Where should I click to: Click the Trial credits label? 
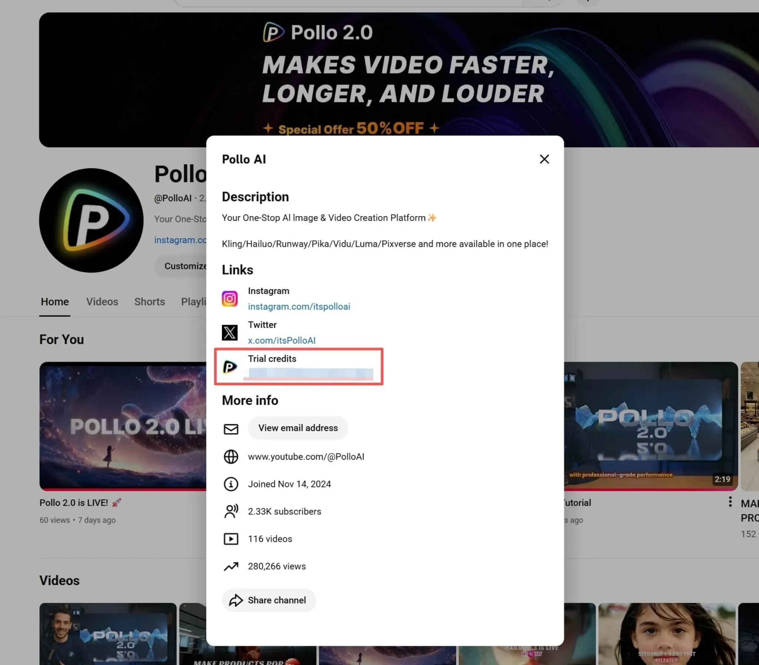tap(272, 359)
